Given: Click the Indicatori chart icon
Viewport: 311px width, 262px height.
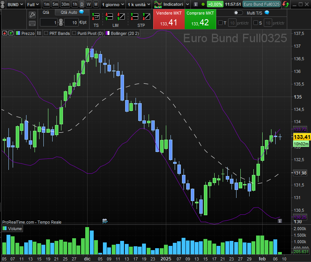Looking at the screenshot, I should [x=157, y=4].
